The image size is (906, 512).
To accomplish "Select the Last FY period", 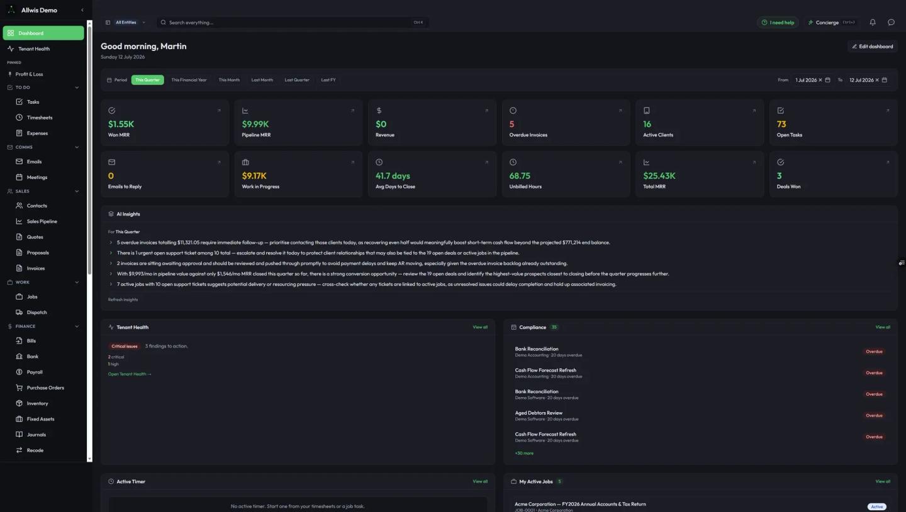I will click(328, 80).
